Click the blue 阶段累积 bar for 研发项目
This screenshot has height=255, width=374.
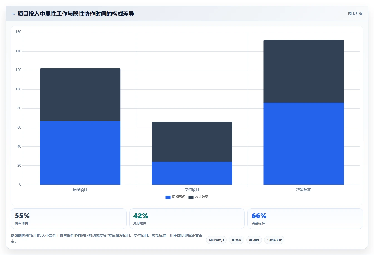(x=80, y=153)
